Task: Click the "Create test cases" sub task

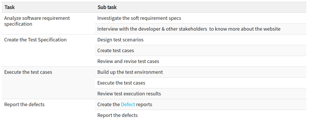Action: 115,50
